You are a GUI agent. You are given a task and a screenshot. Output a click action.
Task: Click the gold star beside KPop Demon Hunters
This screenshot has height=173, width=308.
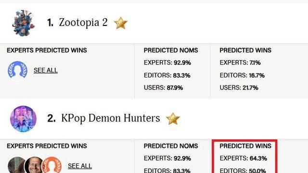pyautogui.click(x=173, y=119)
